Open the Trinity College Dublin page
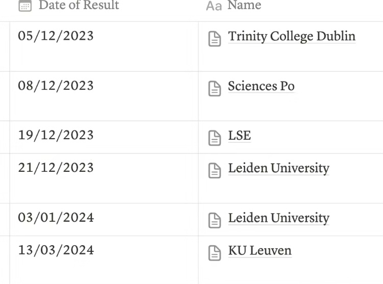This screenshot has height=284, width=383. coord(292,37)
